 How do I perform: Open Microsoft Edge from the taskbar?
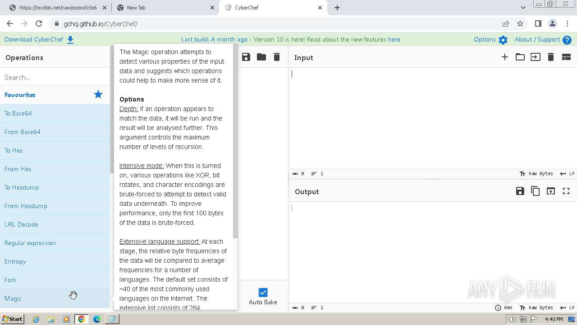[x=96, y=319]
